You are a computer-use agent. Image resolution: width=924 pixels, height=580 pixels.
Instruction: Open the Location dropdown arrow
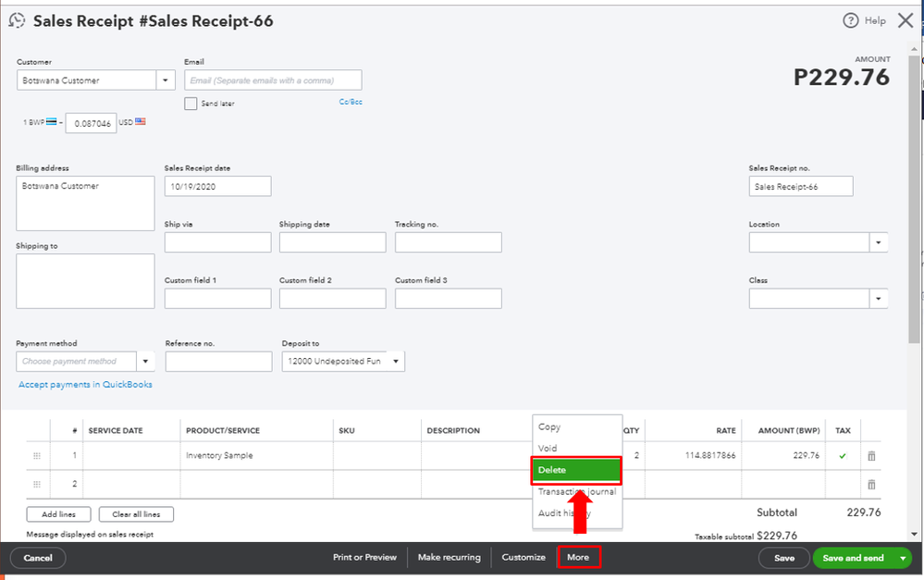(x=878, y=242)
